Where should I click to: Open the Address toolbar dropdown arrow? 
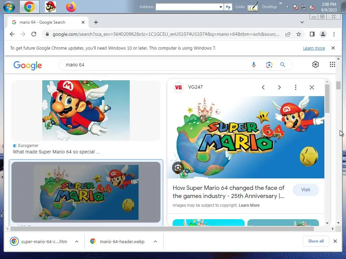[x=220, y=7]
